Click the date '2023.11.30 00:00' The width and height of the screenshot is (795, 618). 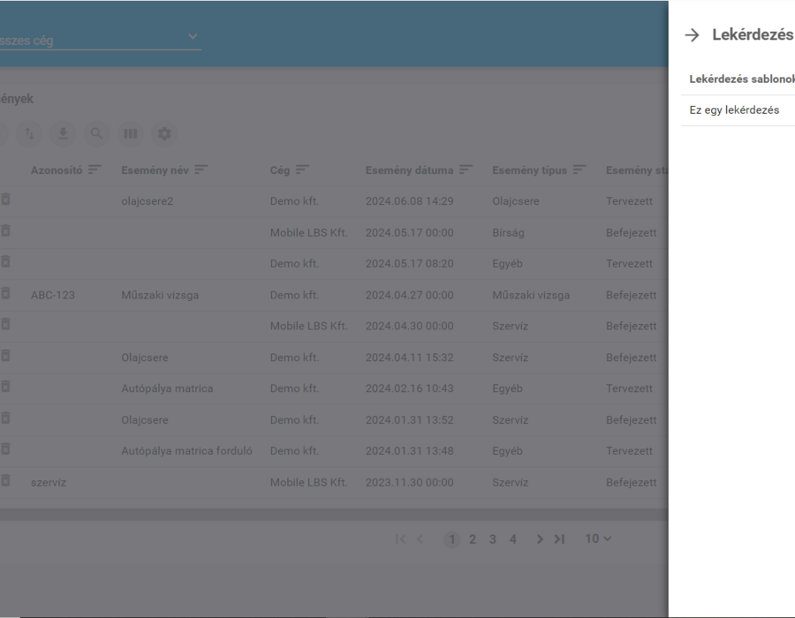pyautogui.click(x=410, y=482)
